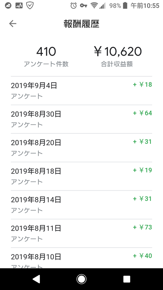Viewport: 163px width, 290px height.
Task: Tap the shield checkmark notification icon
Action: (30, 6)
